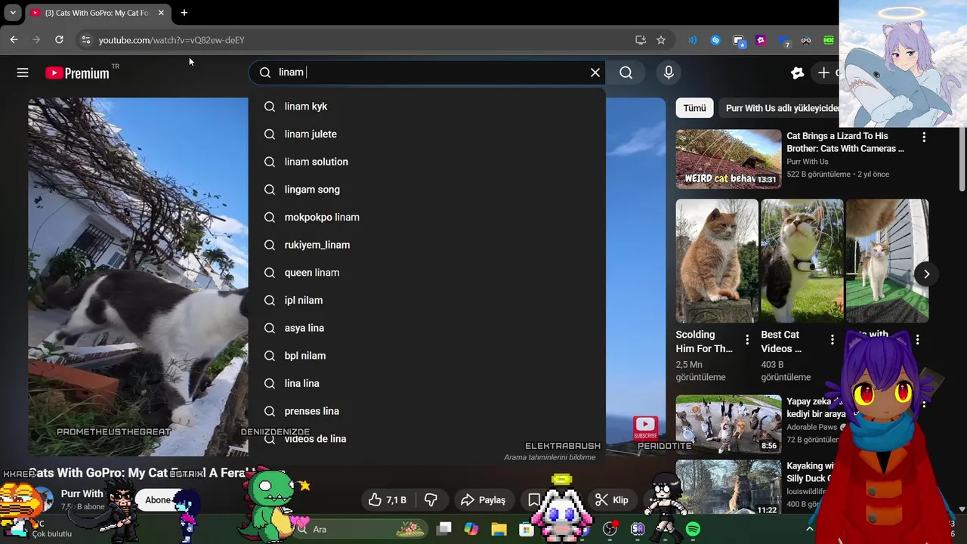Open Microsoft Store from the taskbar
The width and height of the screenshot is (967, 544).
click(x=527, y=529)
